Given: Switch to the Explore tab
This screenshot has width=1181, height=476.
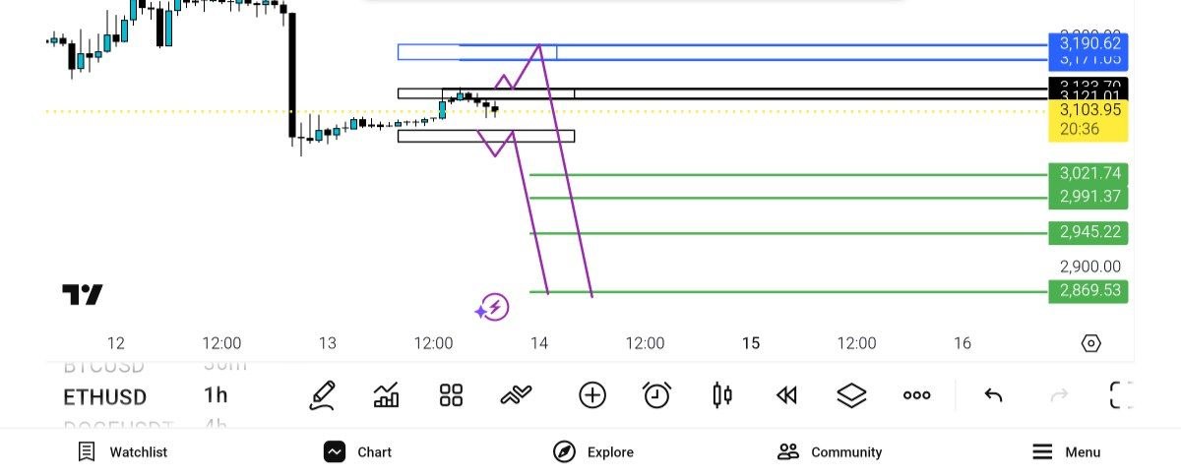Looking at the screenshot, I should point(593,452).
